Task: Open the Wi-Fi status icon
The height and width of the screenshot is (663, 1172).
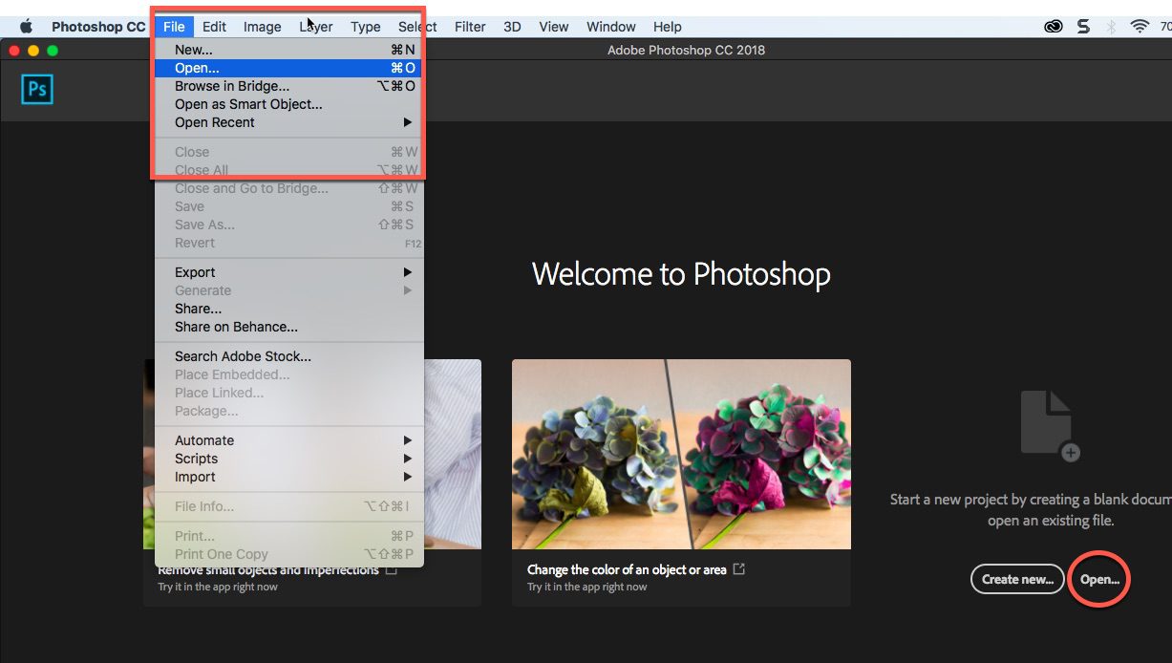Action: (1140, 26)
